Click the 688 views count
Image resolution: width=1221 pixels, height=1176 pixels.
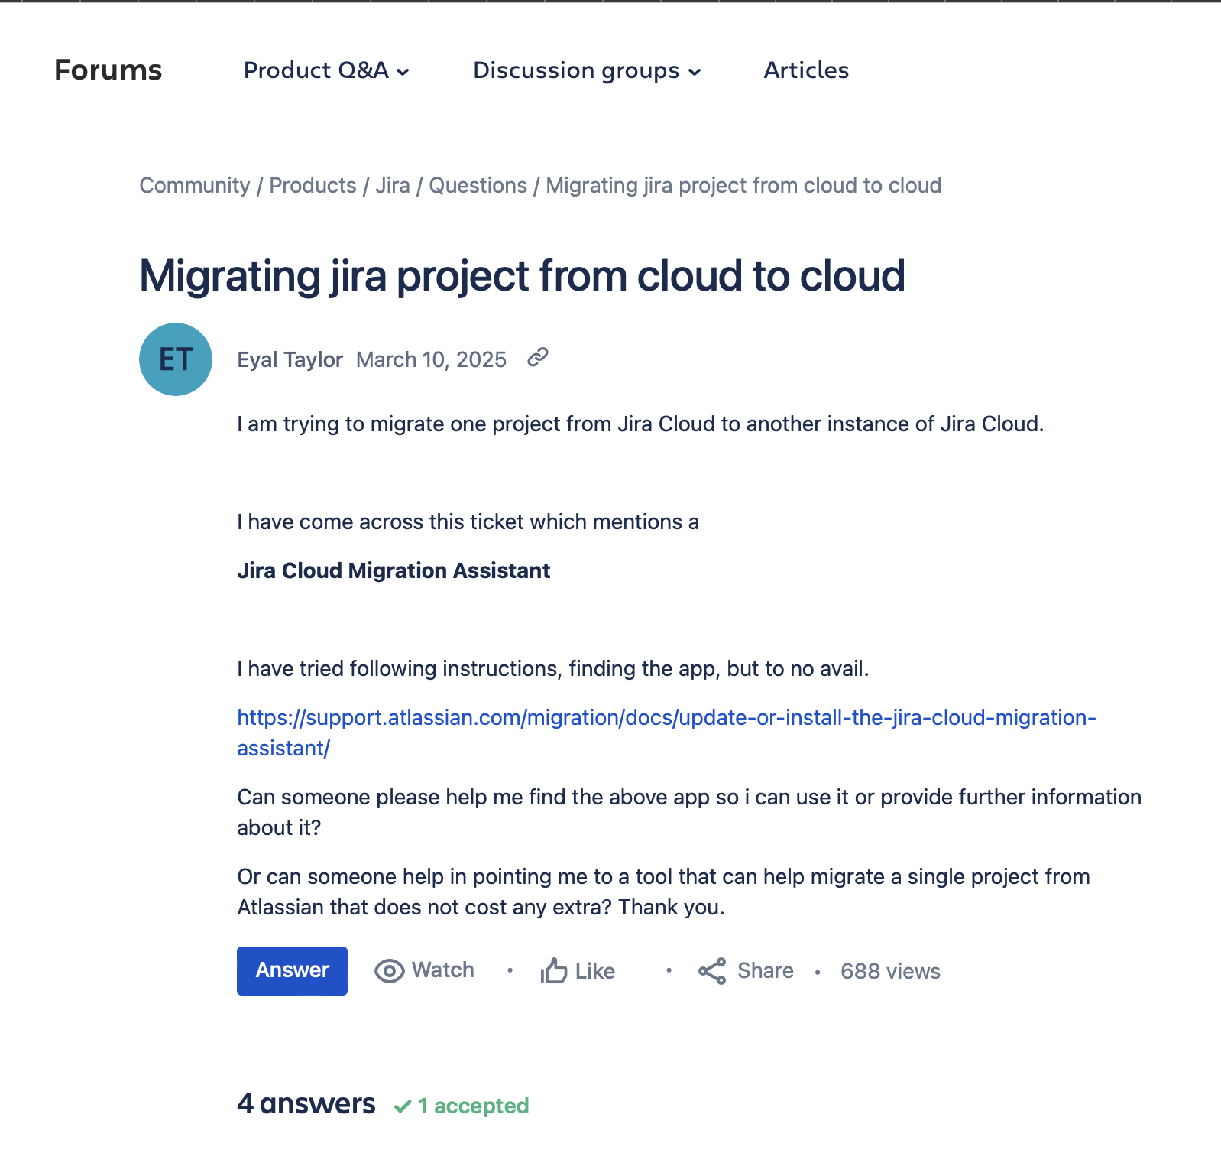[x=891, y=971]
